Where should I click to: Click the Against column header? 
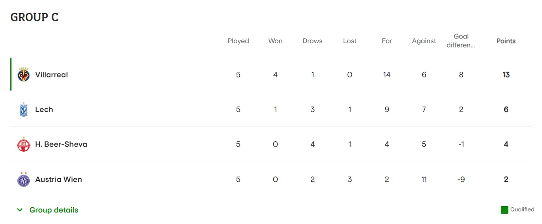tap(424, 41)
